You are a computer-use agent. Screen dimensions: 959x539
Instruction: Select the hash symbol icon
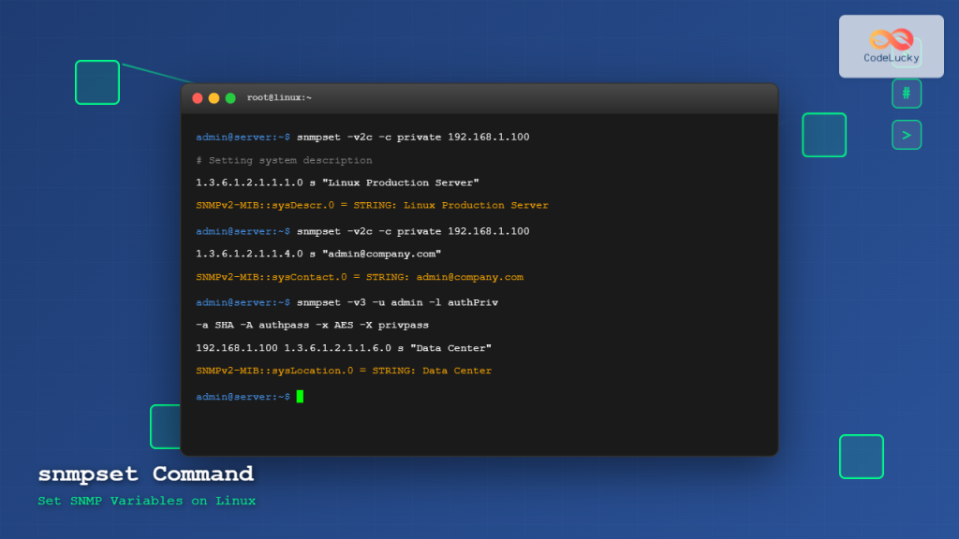pyautogui.click(x=906, y=93)
